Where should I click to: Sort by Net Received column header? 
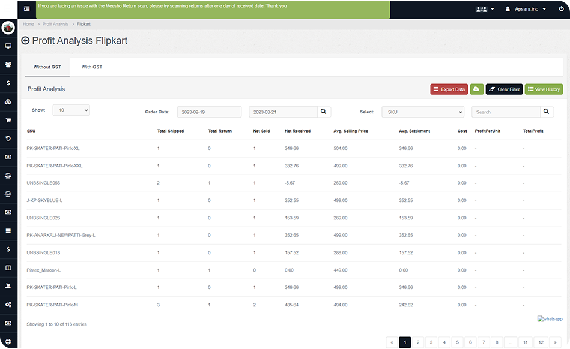point(297,131)
